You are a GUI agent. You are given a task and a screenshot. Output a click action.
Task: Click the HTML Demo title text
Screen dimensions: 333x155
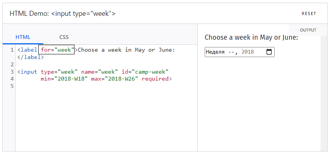tap(63, 13)
